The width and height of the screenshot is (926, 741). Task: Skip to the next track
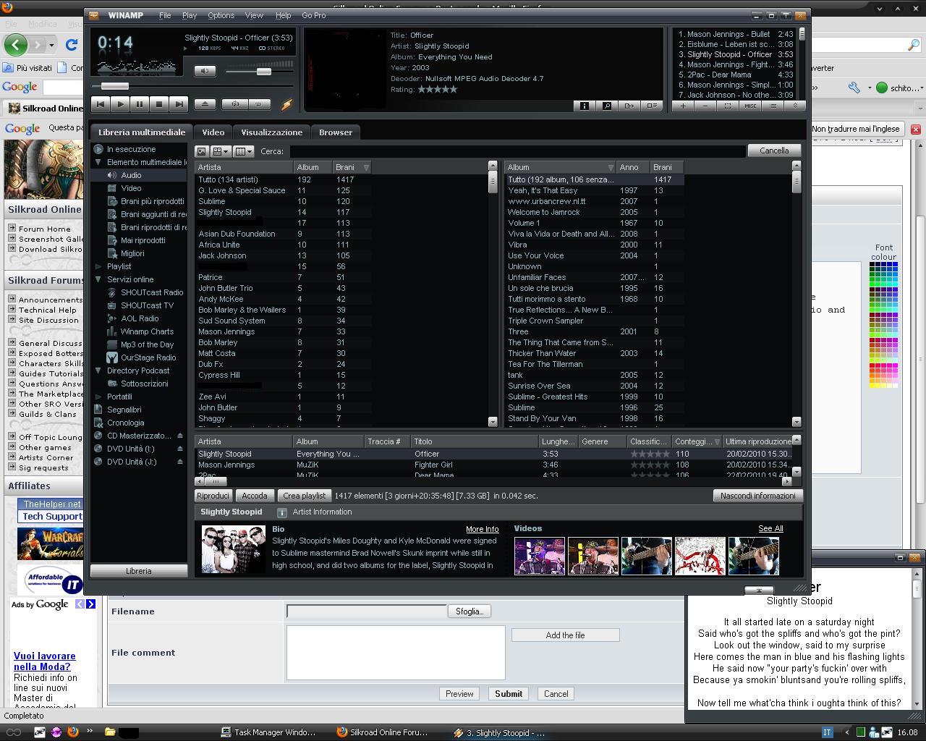point(179,104)
